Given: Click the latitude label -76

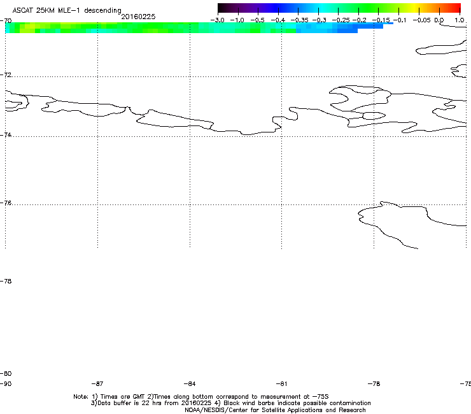Looking at the screenshot, I should click(6, 203).
